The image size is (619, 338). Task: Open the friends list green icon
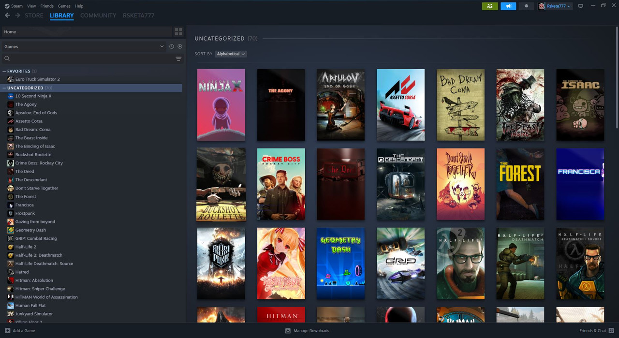coord(490,6)
